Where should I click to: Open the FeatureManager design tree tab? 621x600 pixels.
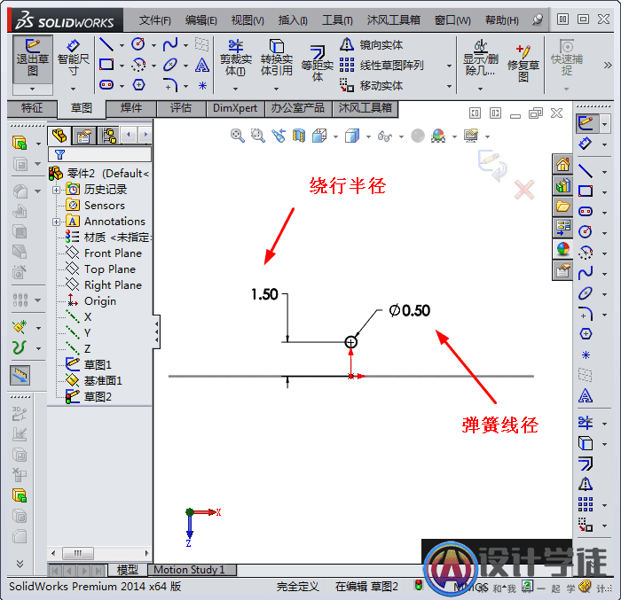tap(59, 136)
